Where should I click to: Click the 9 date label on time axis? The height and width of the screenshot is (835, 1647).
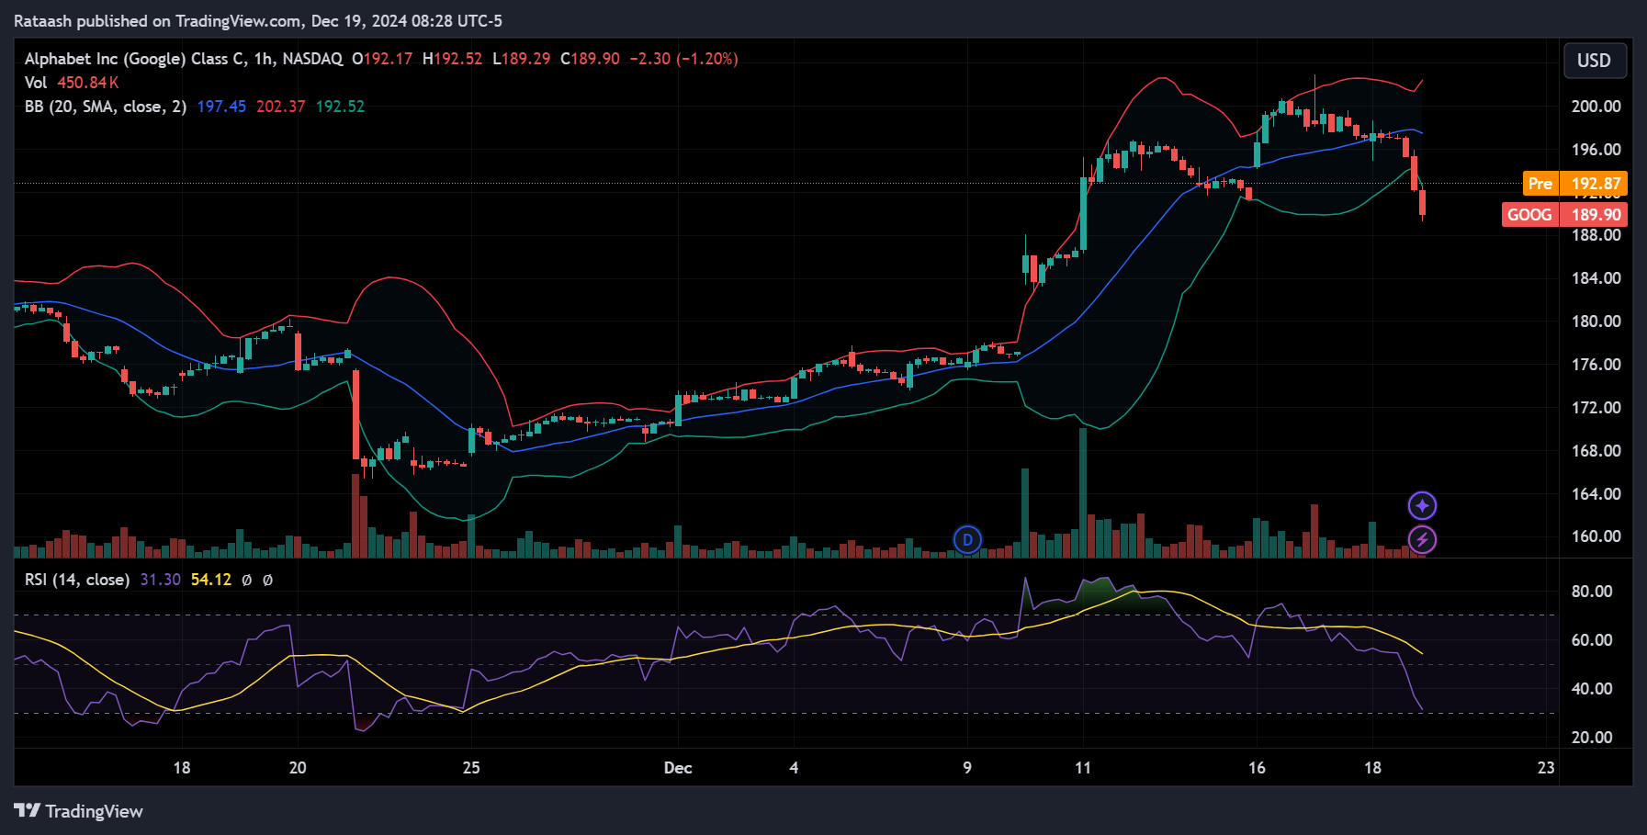[x=967, y=768]
